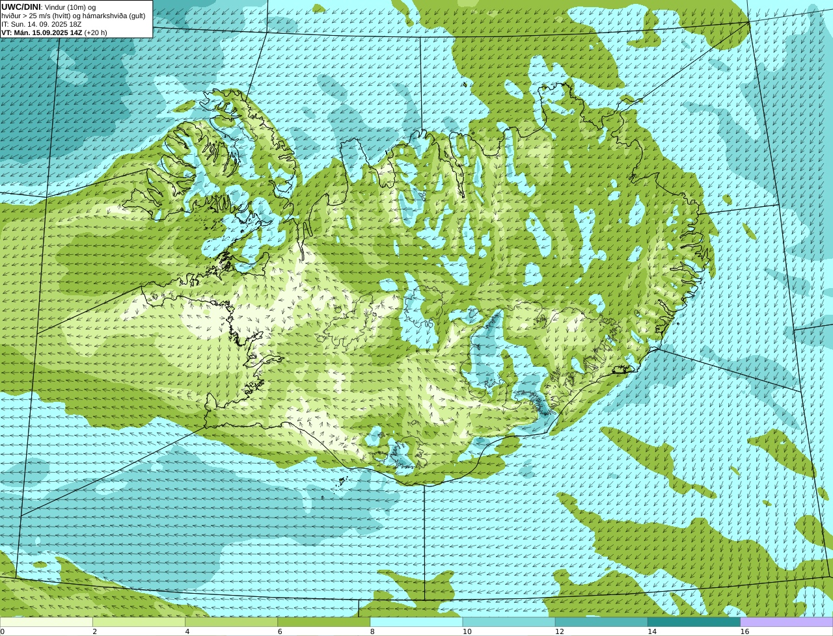
Task: Click the legend tick label '2'
Action: click(x=94, y=631)
